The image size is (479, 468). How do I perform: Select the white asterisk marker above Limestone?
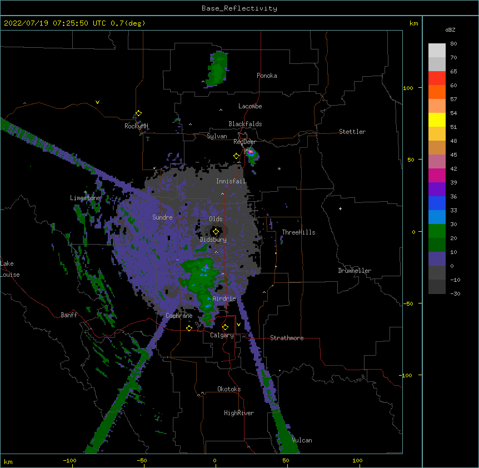pyautogui.click(x=86, y=192)
